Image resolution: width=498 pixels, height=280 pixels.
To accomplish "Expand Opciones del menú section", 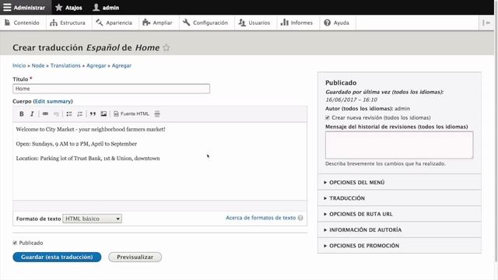I will (x=399, y=183).
